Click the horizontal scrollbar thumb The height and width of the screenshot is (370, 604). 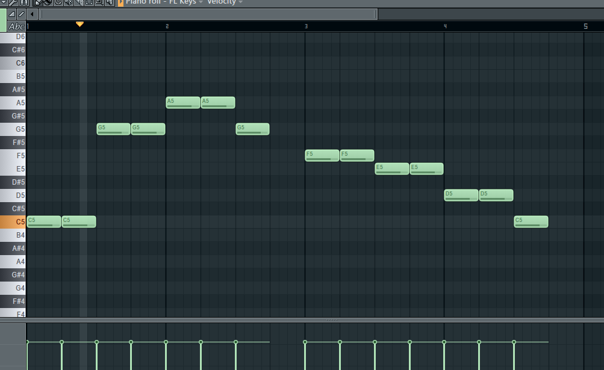coord(208,14)
